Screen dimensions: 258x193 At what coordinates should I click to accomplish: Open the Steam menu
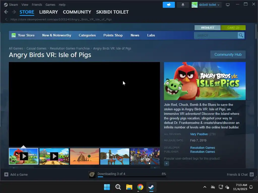point(13,5)
